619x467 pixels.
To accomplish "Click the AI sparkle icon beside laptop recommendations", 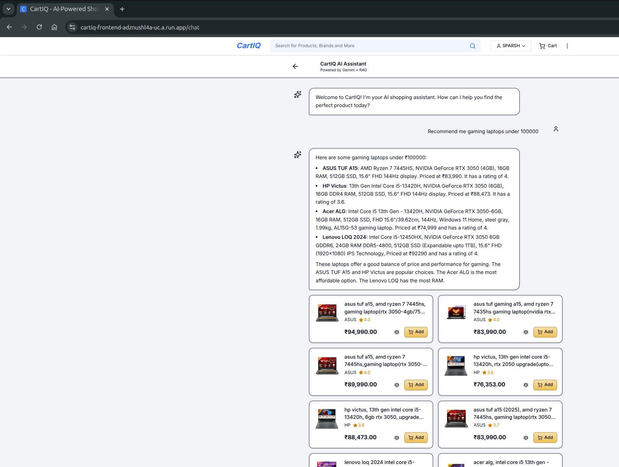I will [x=298, y=155].
